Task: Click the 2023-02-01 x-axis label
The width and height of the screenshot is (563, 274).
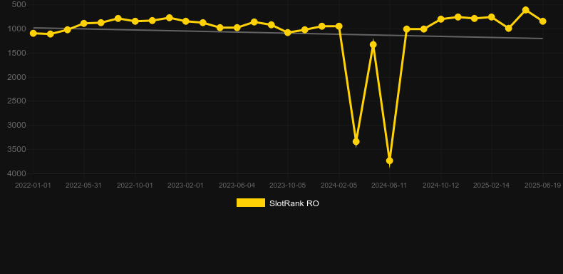Action: pos(185,186)
